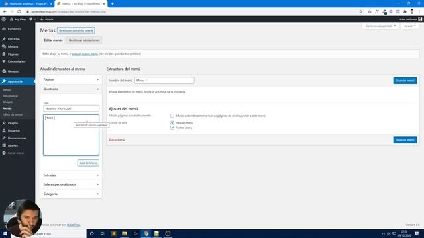
Task: Open Páginas in WordPress sidebar
Action: pyautogui.click(x=13, y=54)
